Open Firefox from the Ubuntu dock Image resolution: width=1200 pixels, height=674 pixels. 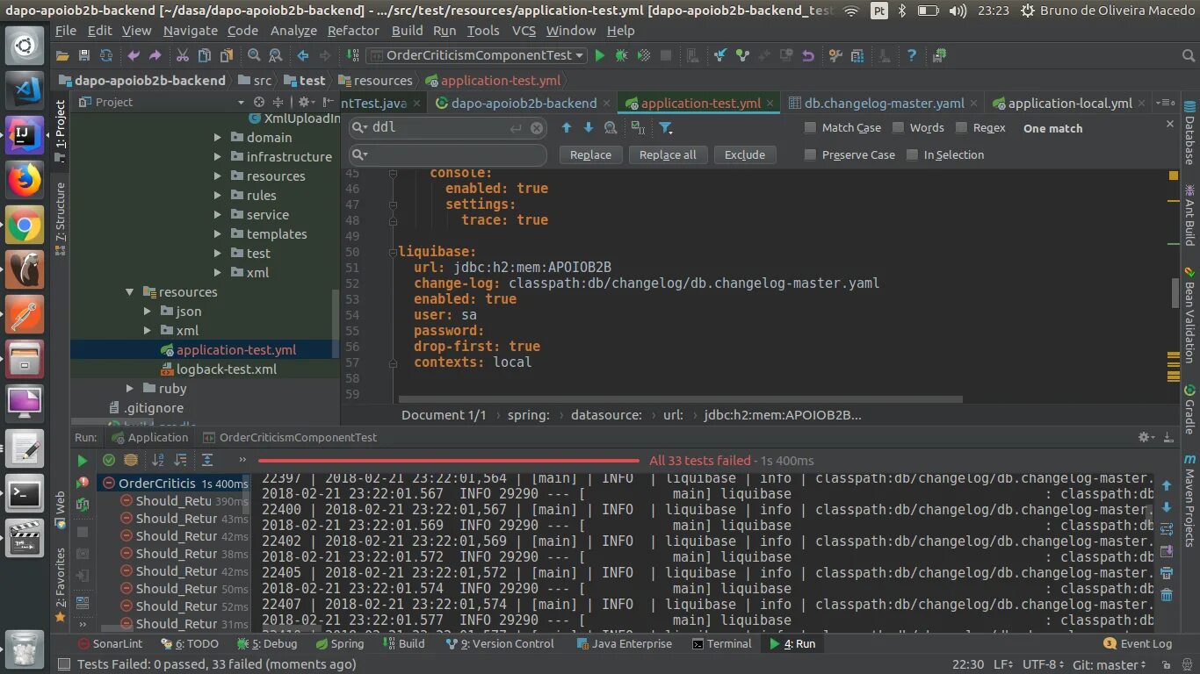pyautogui.click(x=25, y=181)
